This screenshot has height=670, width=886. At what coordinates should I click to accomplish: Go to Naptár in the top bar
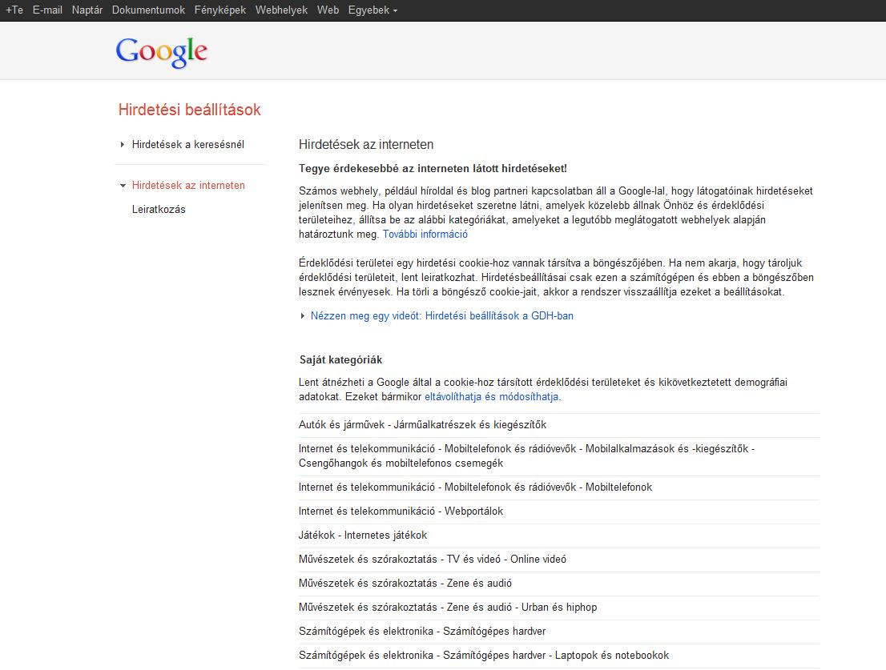[x=87, y=10]
